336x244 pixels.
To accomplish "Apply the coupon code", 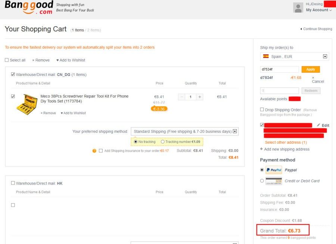I will click(311, 69).
